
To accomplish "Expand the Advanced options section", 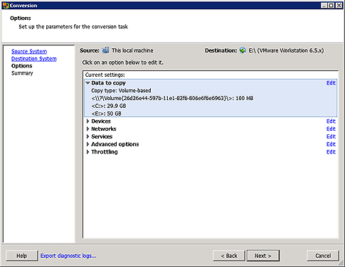I will pos(87,144).
